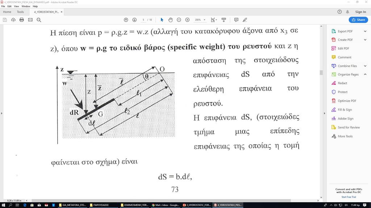371x208 pixels.
Task: Click the Share button
Action: pyautogui.click(x=358, y=20)
